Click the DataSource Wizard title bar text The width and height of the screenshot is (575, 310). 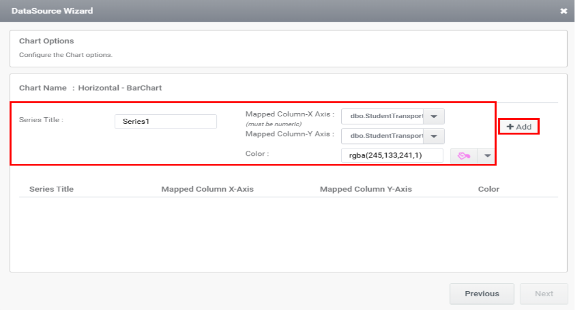(52, 11)
